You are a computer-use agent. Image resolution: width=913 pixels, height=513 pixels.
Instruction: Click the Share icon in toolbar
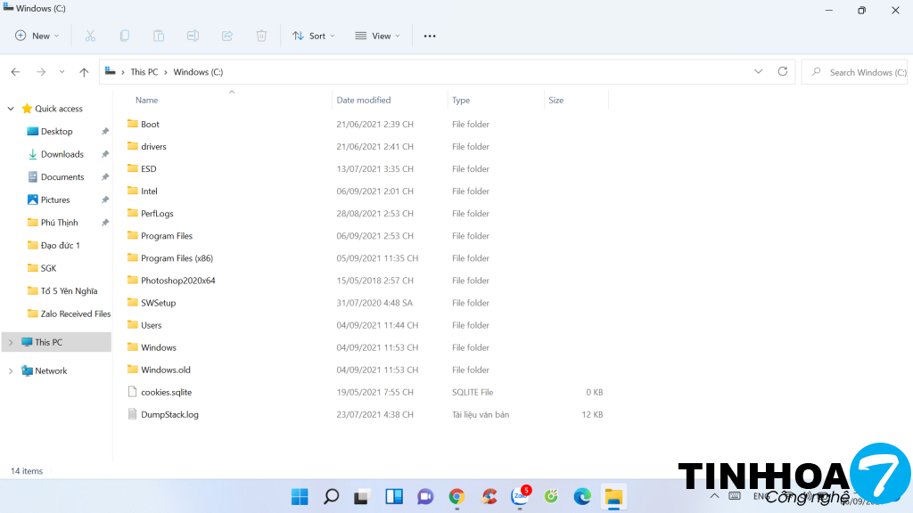(227, 36)
